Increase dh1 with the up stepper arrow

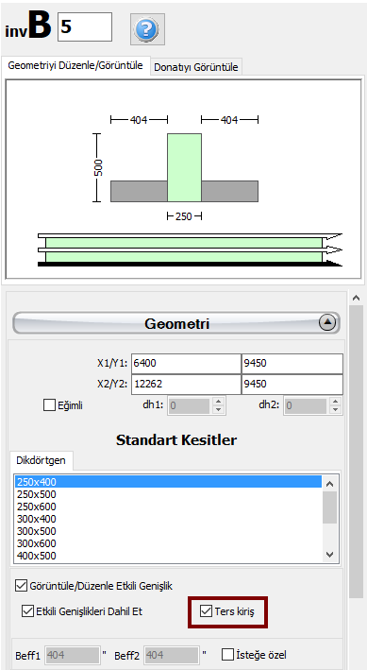click(219, 402)
